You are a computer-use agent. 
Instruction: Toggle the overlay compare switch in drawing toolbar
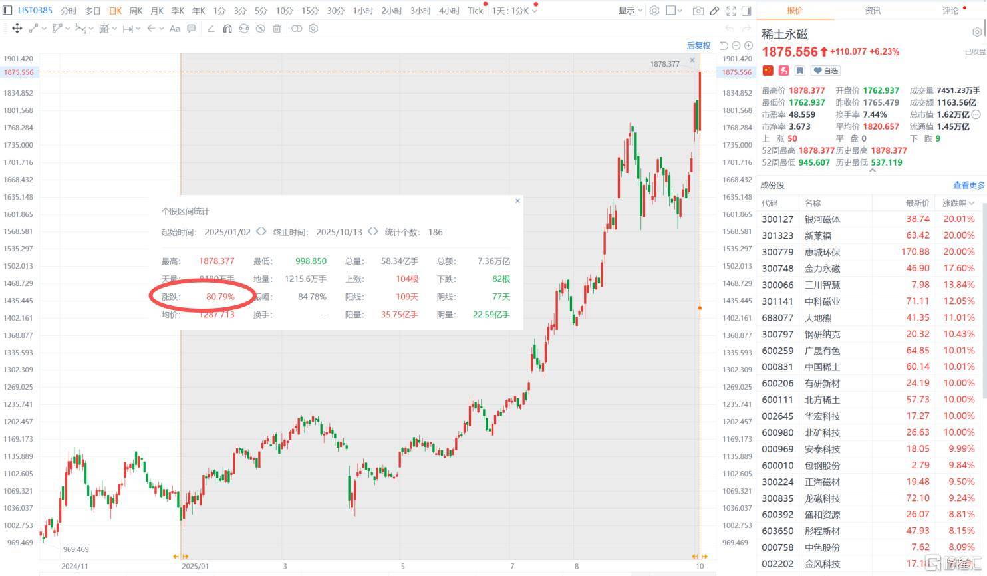coord(297,29)
